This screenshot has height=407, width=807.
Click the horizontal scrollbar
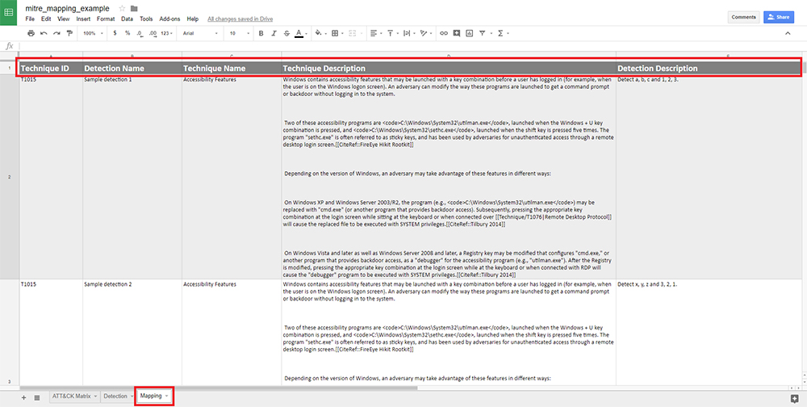[x=218, y=388]
